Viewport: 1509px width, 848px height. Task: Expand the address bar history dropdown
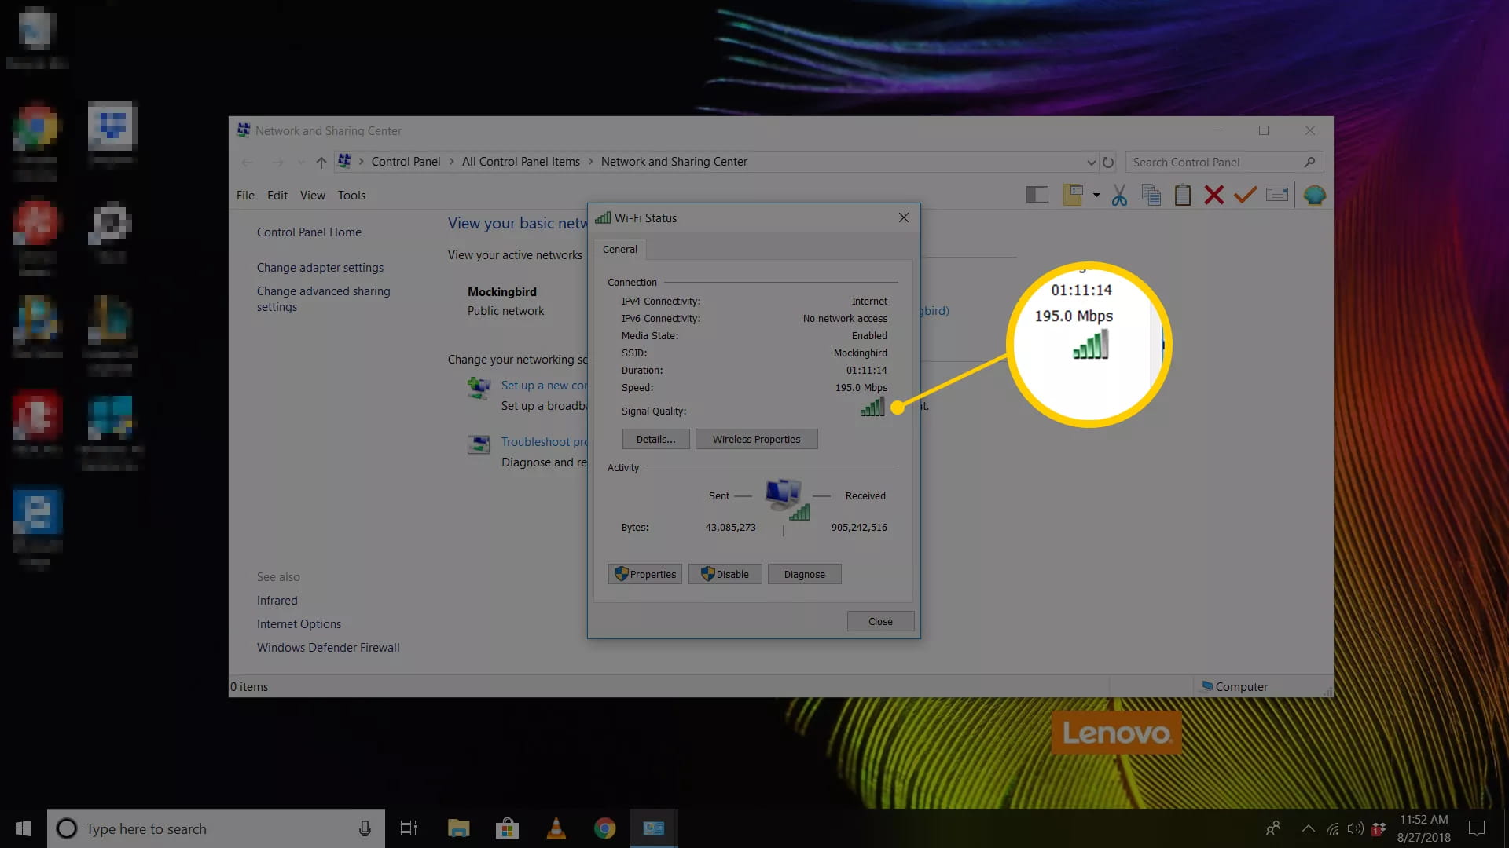[x=1091, y=163]
